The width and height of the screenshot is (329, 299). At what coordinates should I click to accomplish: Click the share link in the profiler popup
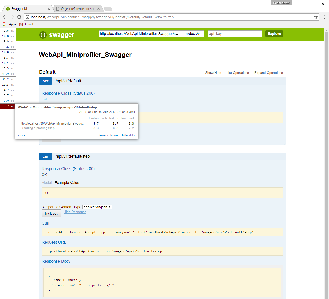(x=22, y=135)
